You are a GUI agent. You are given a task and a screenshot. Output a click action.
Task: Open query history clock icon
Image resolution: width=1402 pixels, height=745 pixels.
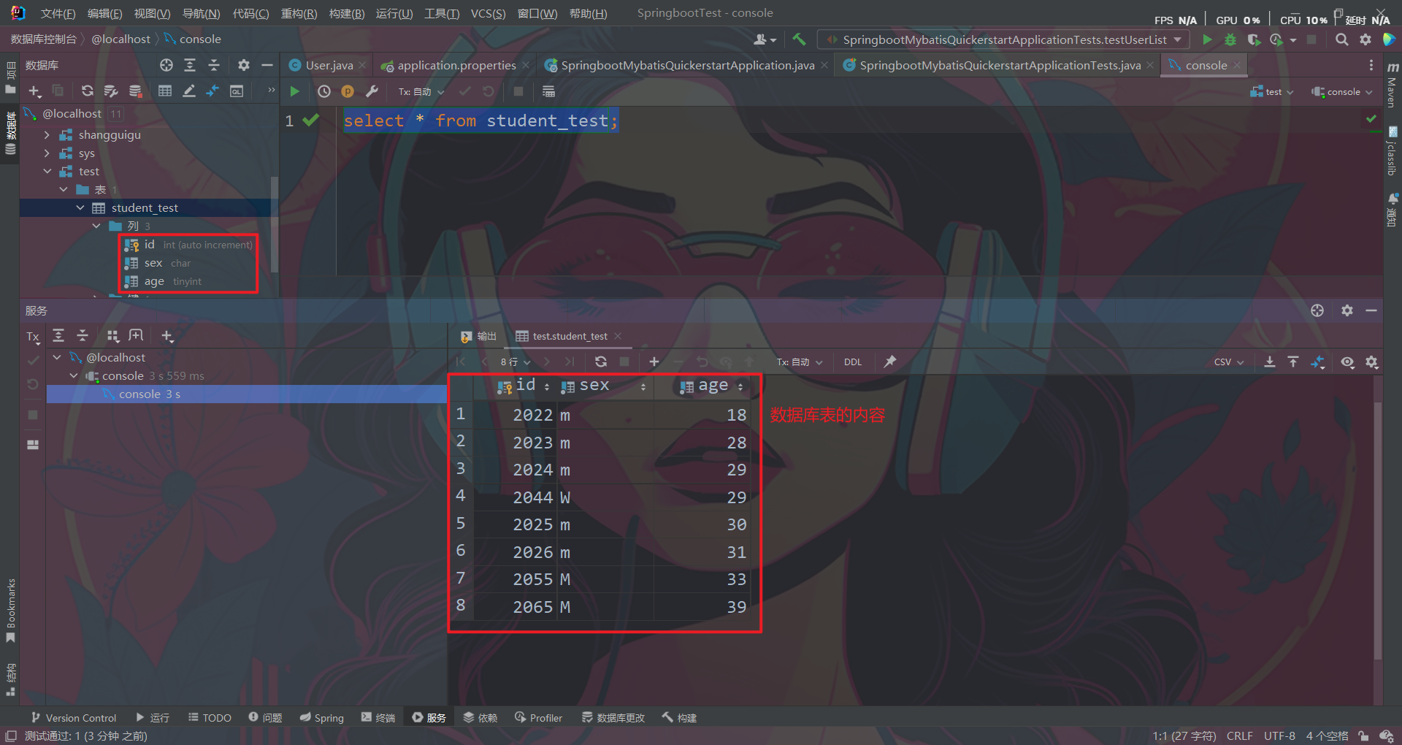point(324,91)
